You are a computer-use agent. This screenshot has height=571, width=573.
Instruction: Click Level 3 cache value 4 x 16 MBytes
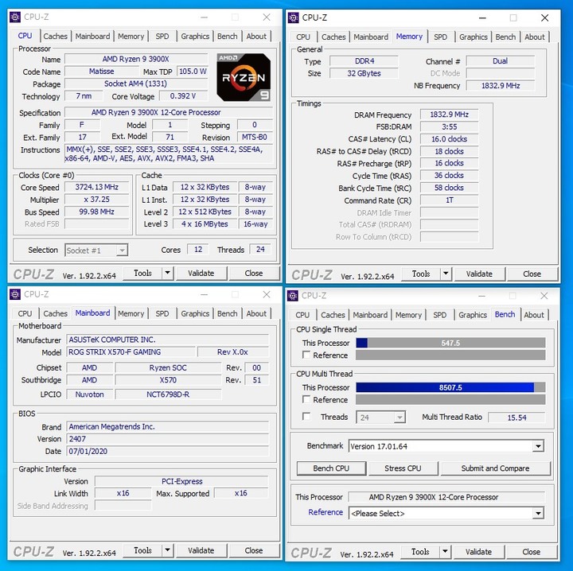(x=205, y=223)
